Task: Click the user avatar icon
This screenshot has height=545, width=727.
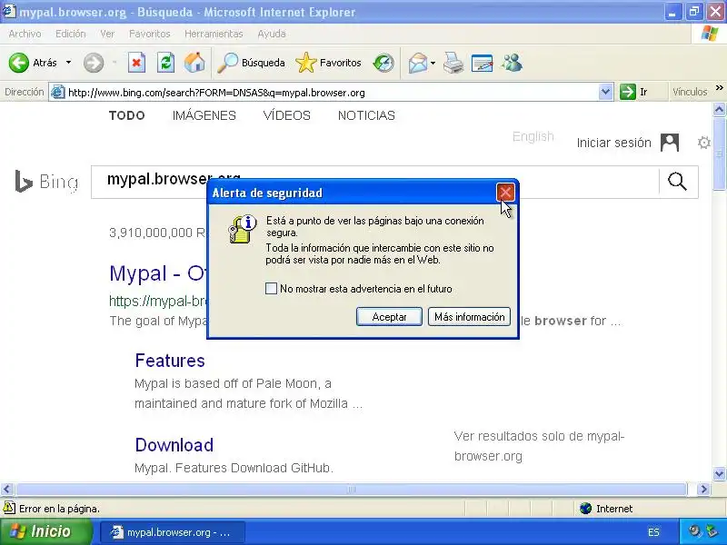Action: click(670, 143)
